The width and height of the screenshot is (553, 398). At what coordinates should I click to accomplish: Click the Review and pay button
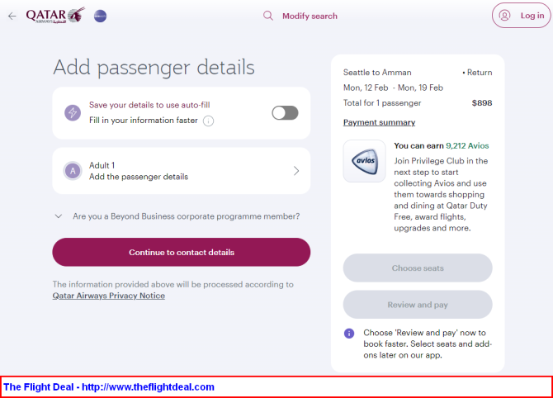(x=418, y=305)
